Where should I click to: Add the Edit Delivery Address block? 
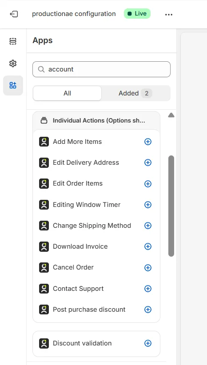click(148, 163)
